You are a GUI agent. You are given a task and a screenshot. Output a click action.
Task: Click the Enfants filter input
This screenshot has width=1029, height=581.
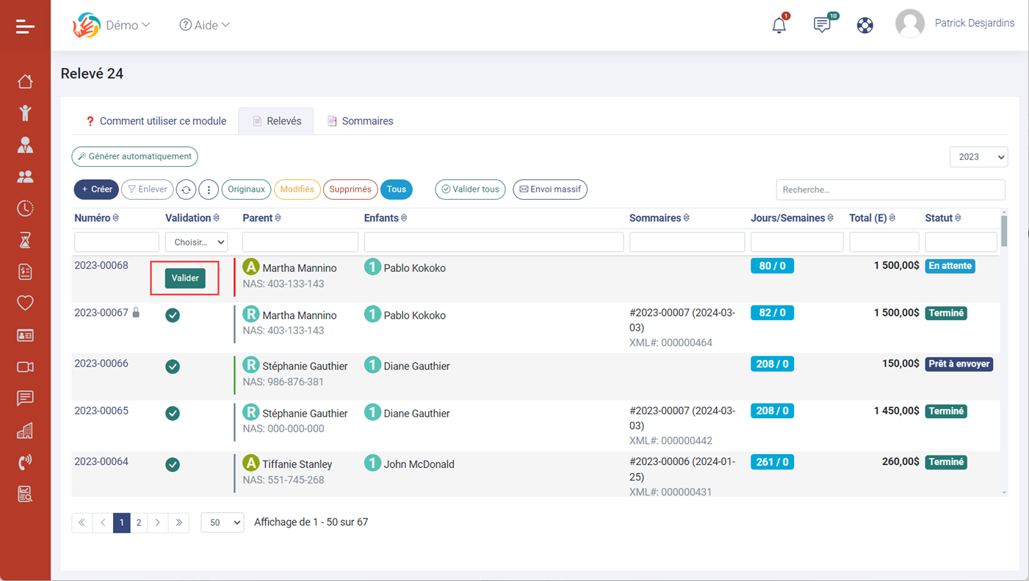(494, 242)
